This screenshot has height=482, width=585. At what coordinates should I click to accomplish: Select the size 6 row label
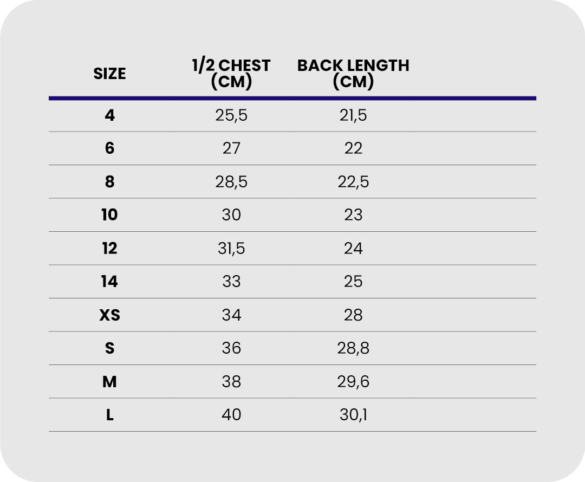tap(110, 148)
